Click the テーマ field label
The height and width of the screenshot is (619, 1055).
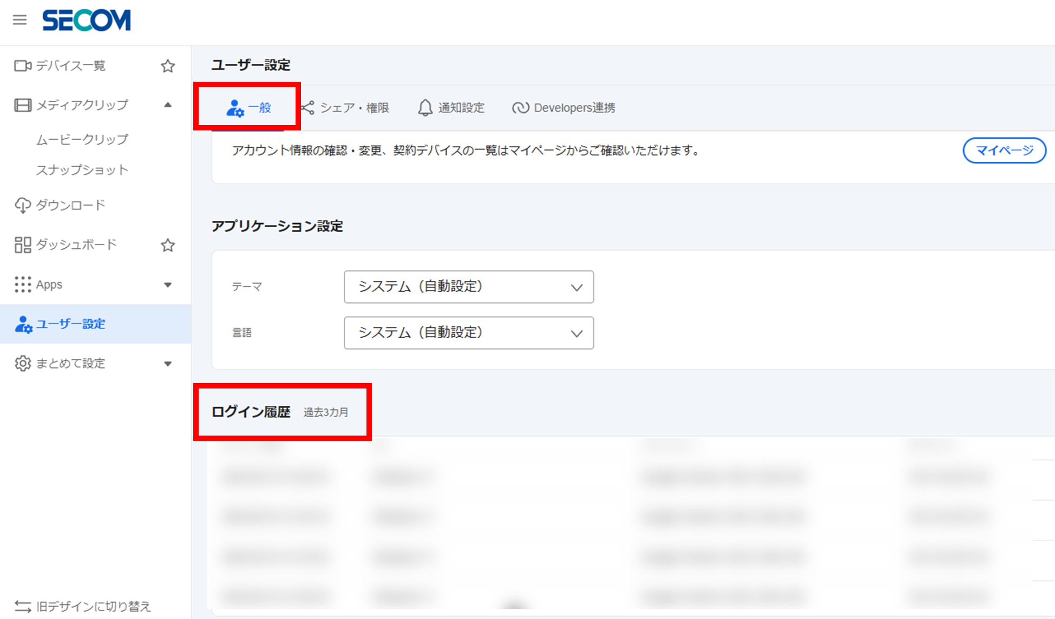click(x=247, y=287)
